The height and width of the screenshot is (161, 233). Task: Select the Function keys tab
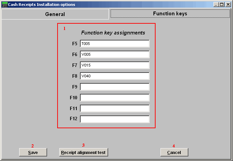tap(170, 14)
